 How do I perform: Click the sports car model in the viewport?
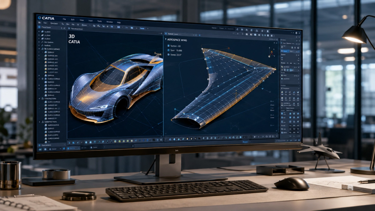116,88
